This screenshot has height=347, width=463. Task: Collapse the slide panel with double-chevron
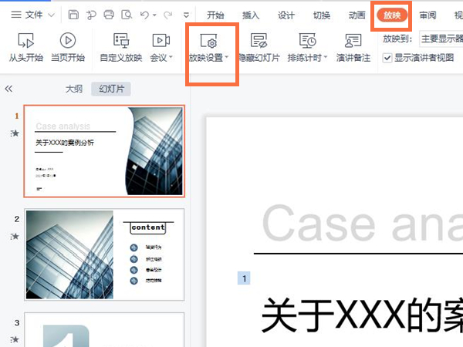click(9, 89)
